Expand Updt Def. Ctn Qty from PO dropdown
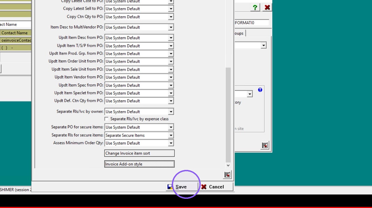This screenshot has width=372, height=208. click(171, 101)
